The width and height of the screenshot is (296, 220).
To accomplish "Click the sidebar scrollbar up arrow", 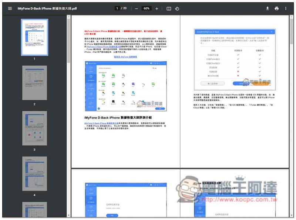I will (68, 17).
